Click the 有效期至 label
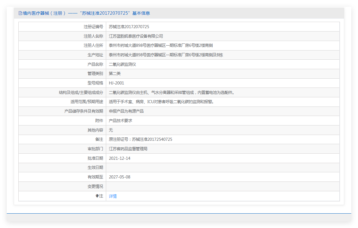 (x=95, y=177)
